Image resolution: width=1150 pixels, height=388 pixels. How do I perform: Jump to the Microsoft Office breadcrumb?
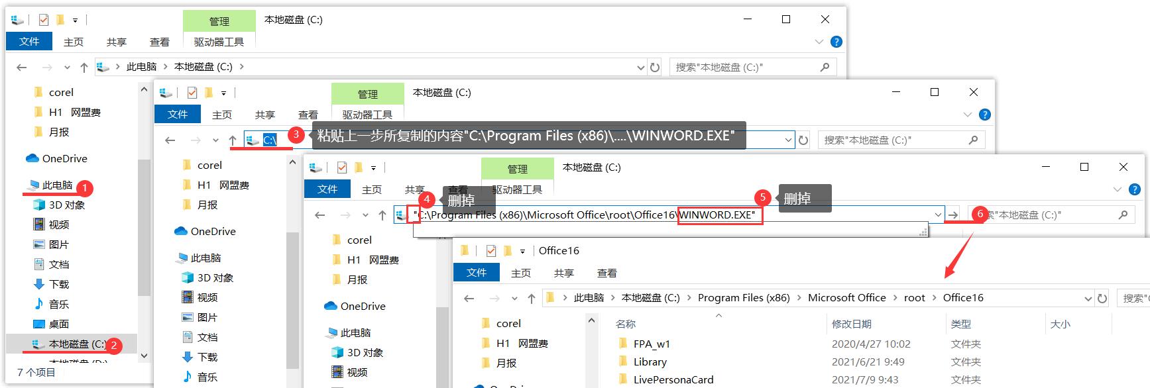click(x=846, y=298)
